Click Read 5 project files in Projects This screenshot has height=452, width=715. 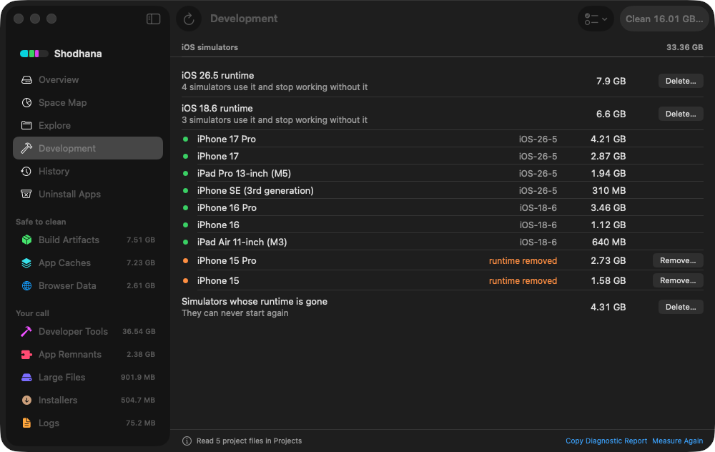tap(249, 441)
